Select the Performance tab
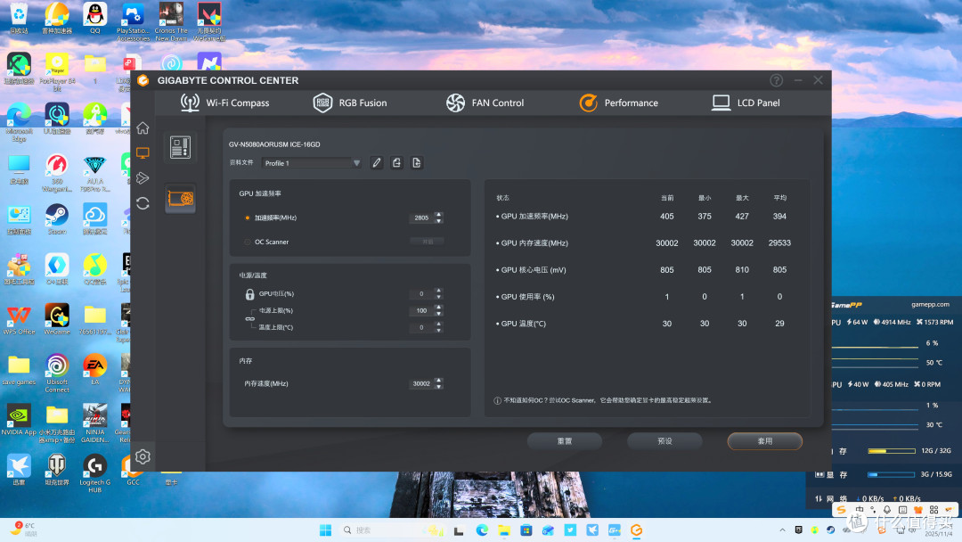 click(618, 103)
